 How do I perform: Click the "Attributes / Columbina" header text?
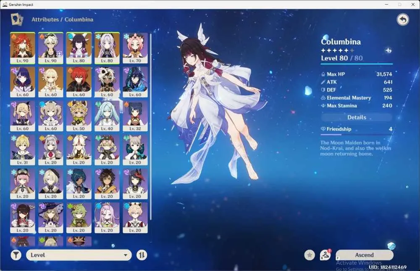pos(63,20)
